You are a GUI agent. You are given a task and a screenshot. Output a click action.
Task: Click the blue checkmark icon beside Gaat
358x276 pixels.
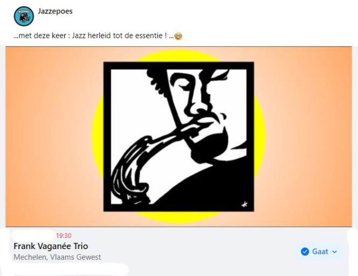305,252
